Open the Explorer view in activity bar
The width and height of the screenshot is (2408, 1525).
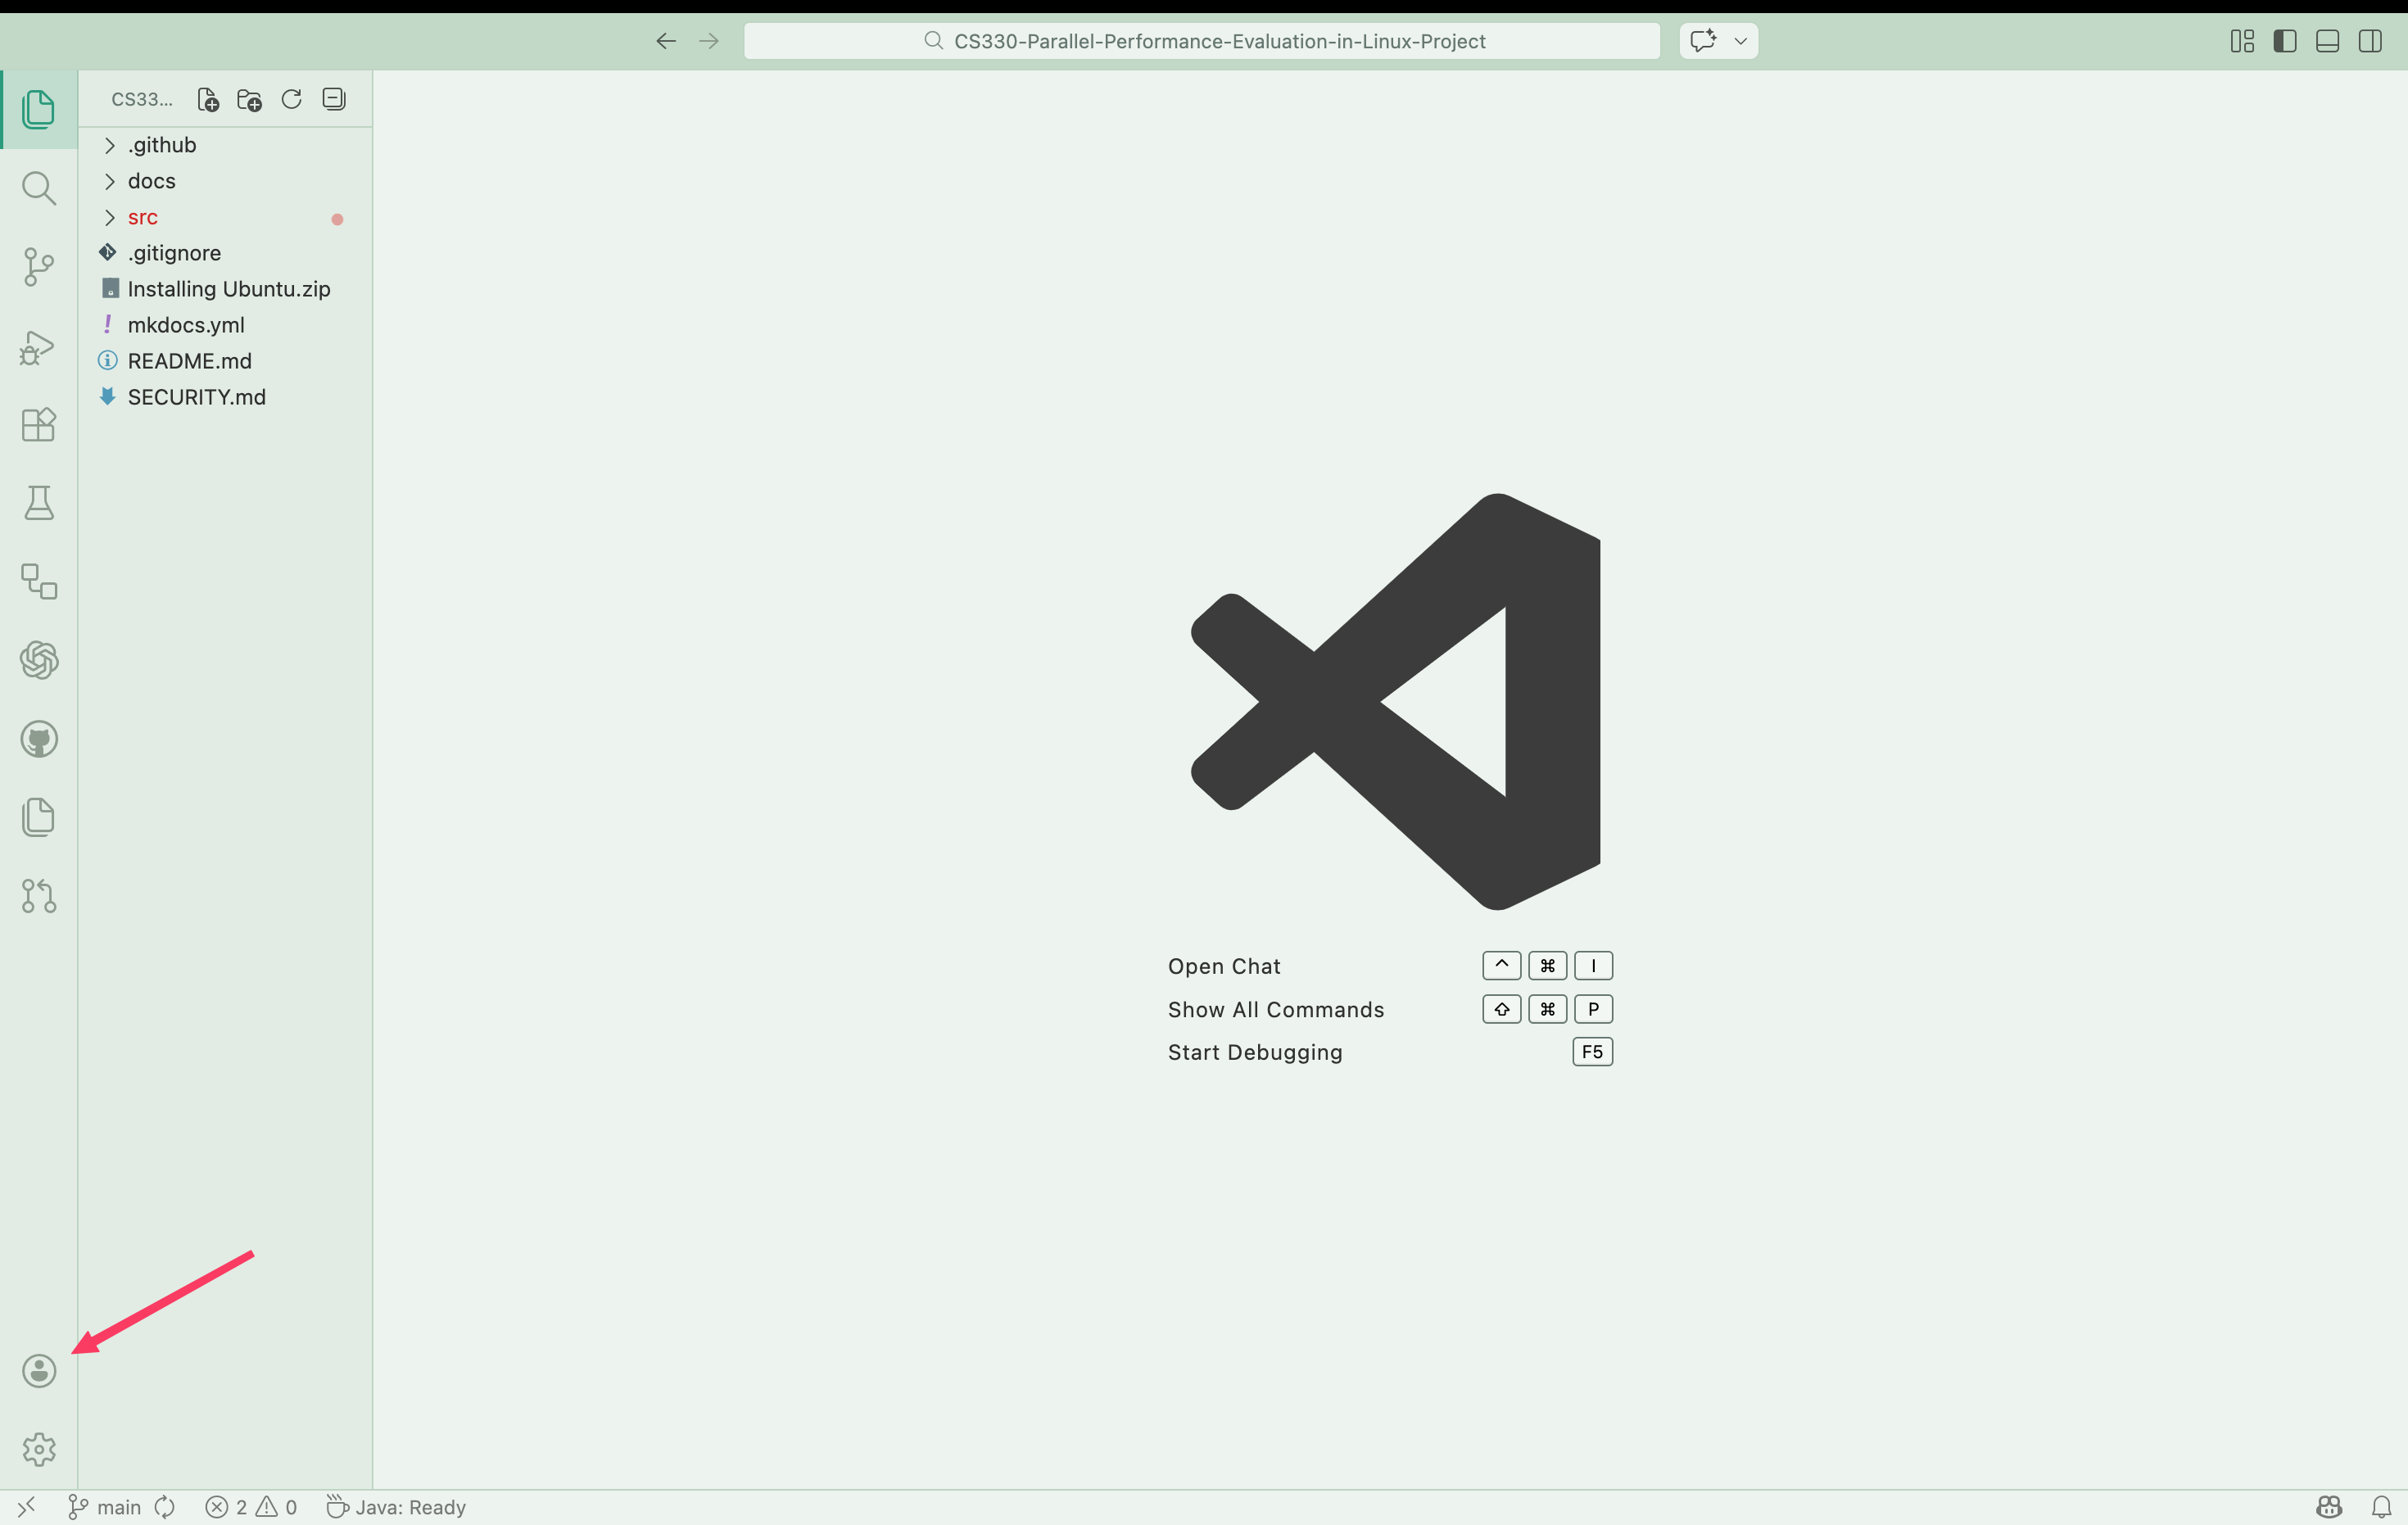pos(38,109)
